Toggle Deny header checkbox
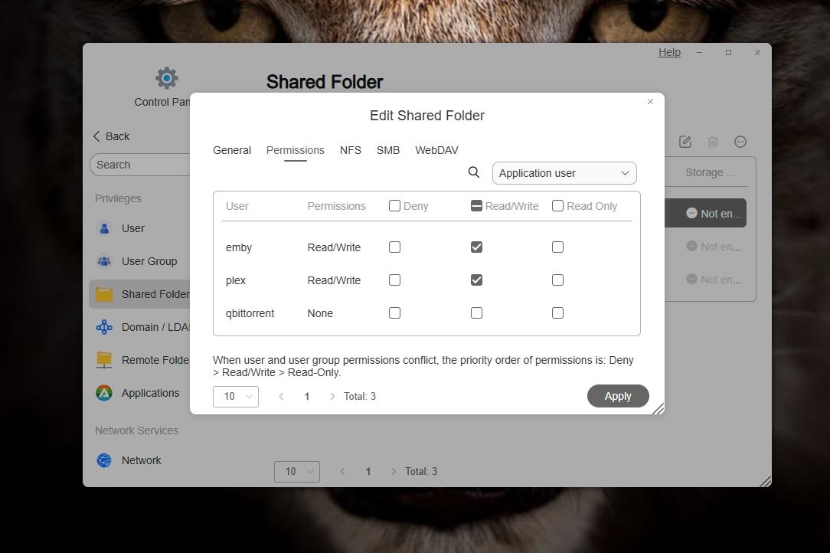830x553 pixels. coord(394,205)
